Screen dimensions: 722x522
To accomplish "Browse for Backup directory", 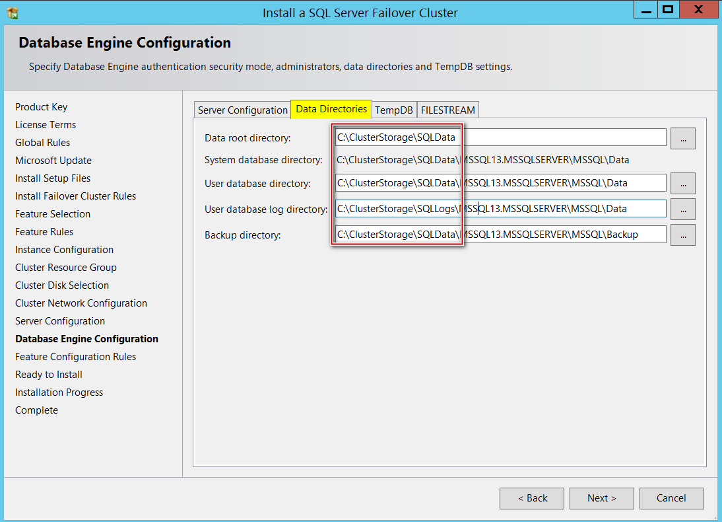I will [682, 235].
